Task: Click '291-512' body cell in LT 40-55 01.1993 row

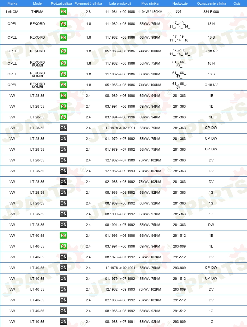Action: click(179, 236)
